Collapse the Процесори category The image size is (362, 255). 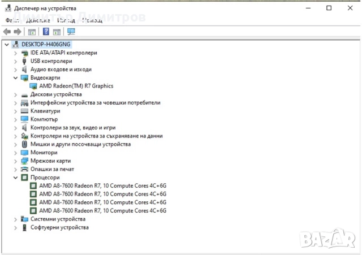click(x=15, y=178)
